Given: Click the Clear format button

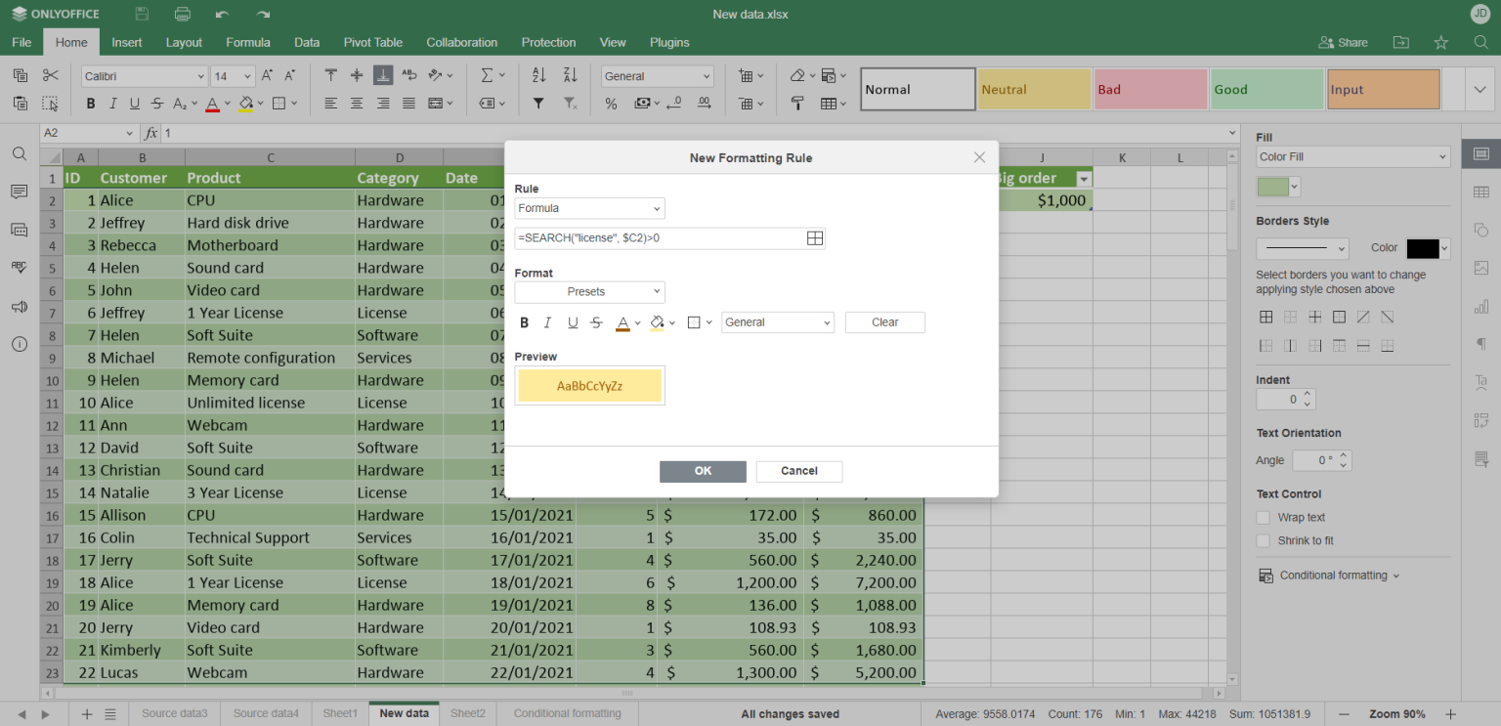Looking at the screenshot, I should 884,322.
